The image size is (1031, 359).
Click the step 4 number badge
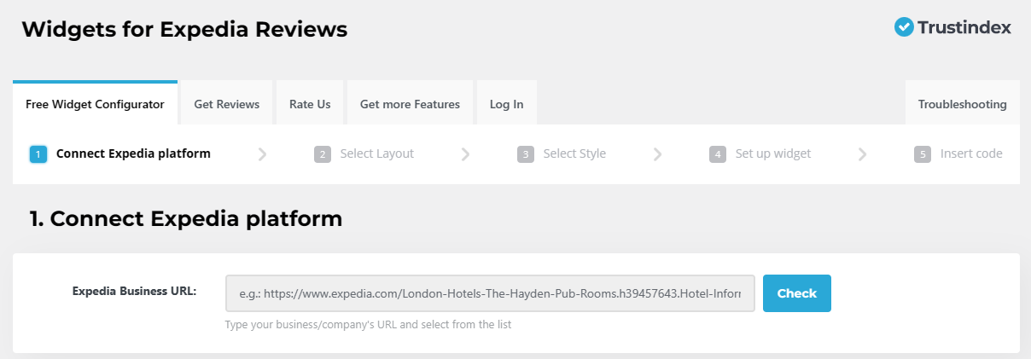pos(718,154)
